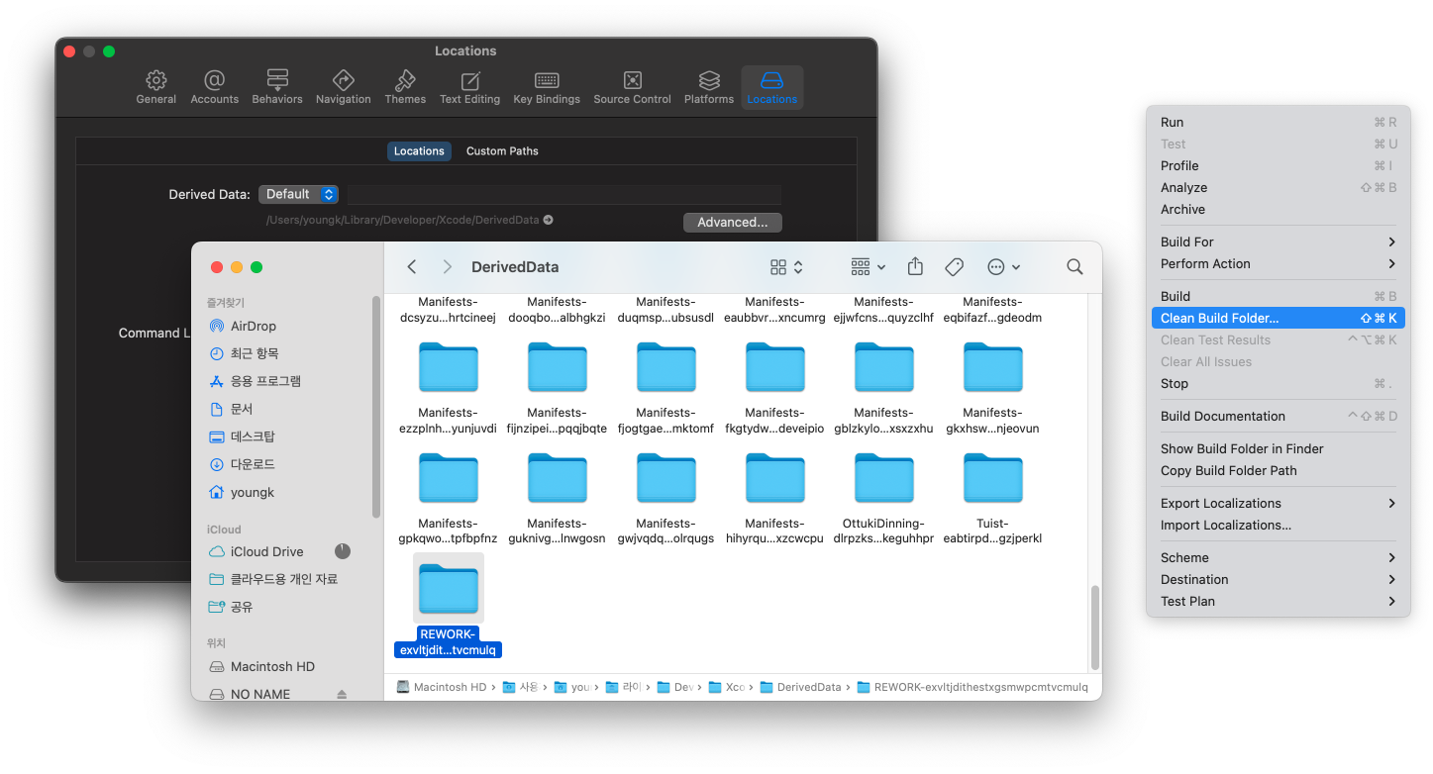
Task: Click Finder sidebar scrollbar
Action: (x=376, y=406)
